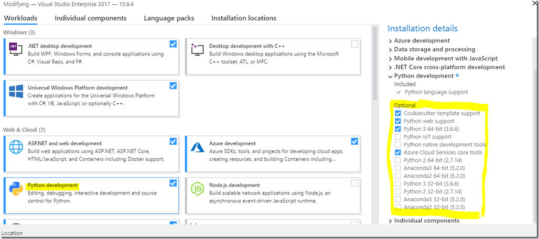Expand Individual components section
Image resolution: width=539 pixels, height=239 pixels.
coord(391,221)
